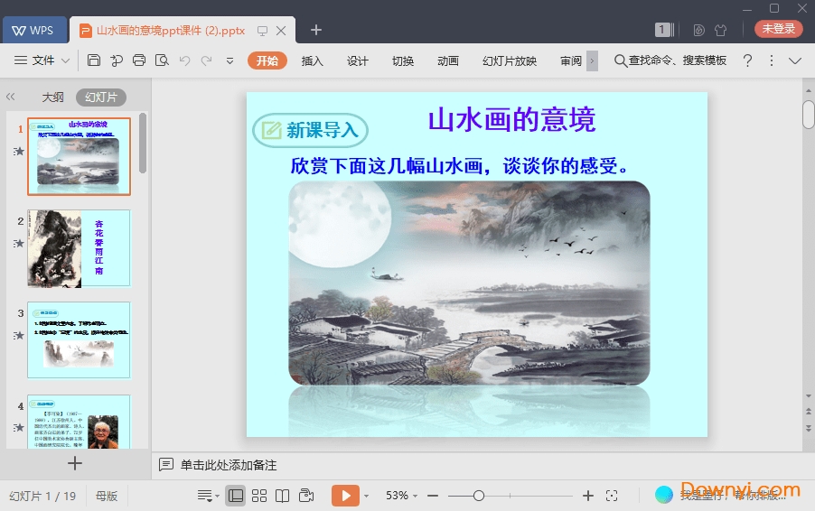The width and height of the screenshot is (815, 511).
Task: Click the slide thumbnail panel scrollbar
Action: click(143, 144)
